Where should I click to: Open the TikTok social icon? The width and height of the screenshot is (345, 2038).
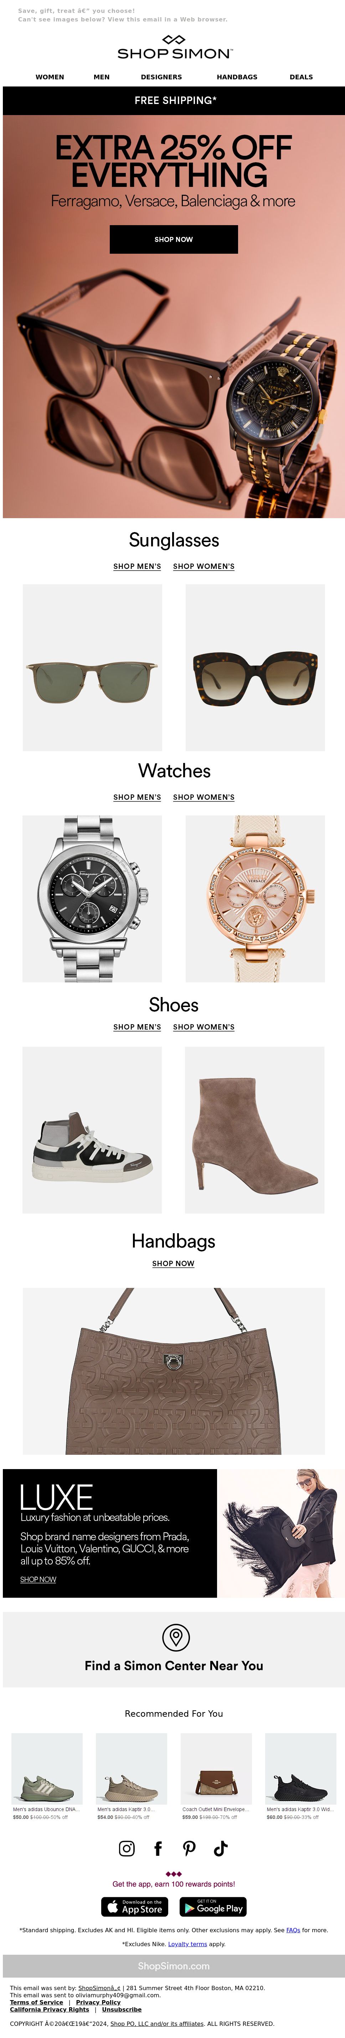(221, 1848)
